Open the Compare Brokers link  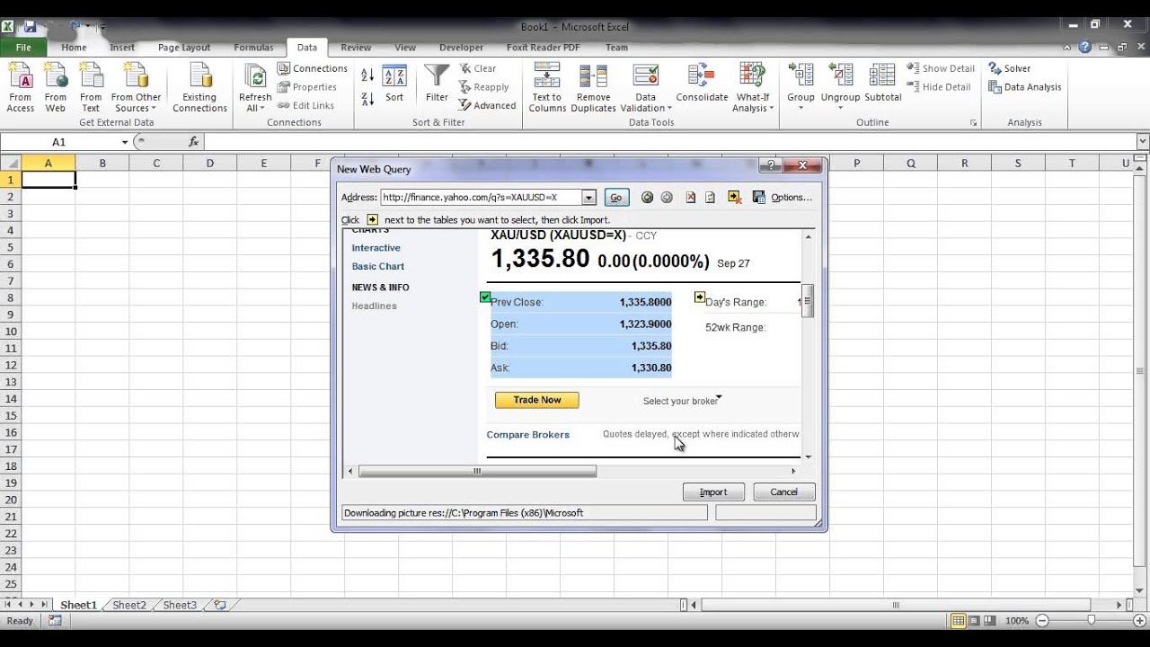tap(528, 435)
